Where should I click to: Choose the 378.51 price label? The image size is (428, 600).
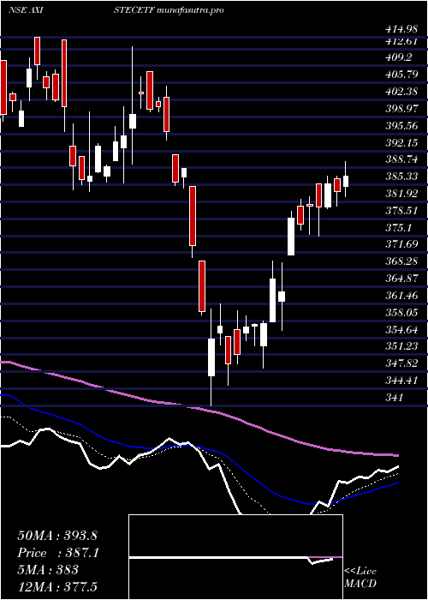(x=401, y=210)
